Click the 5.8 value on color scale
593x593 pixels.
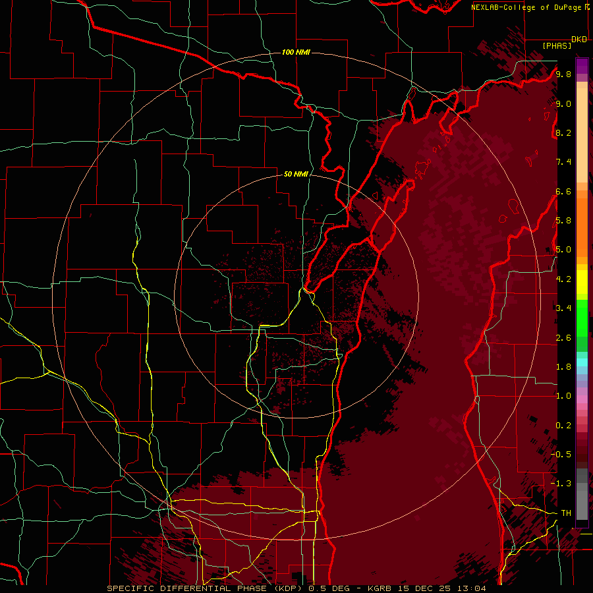point(563,221)
